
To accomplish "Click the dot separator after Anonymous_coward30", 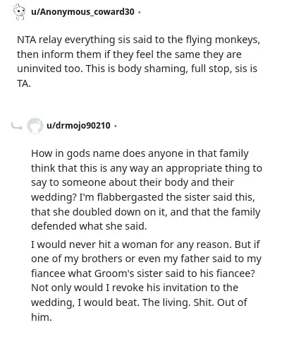I will (x=140, y=12).
